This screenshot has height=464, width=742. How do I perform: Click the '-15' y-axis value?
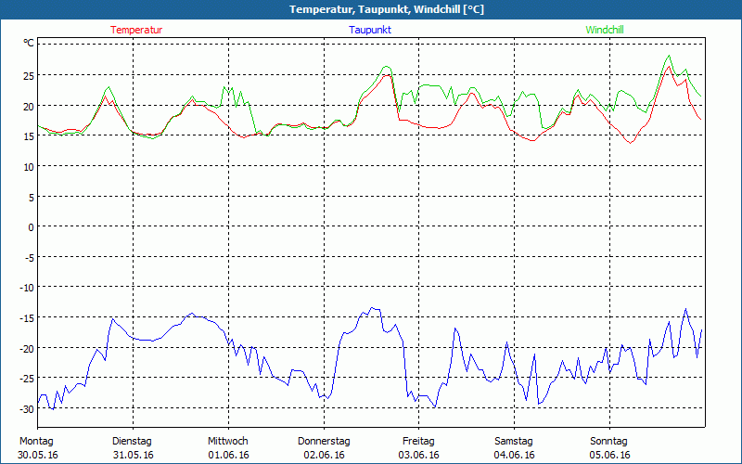(27, 317)
